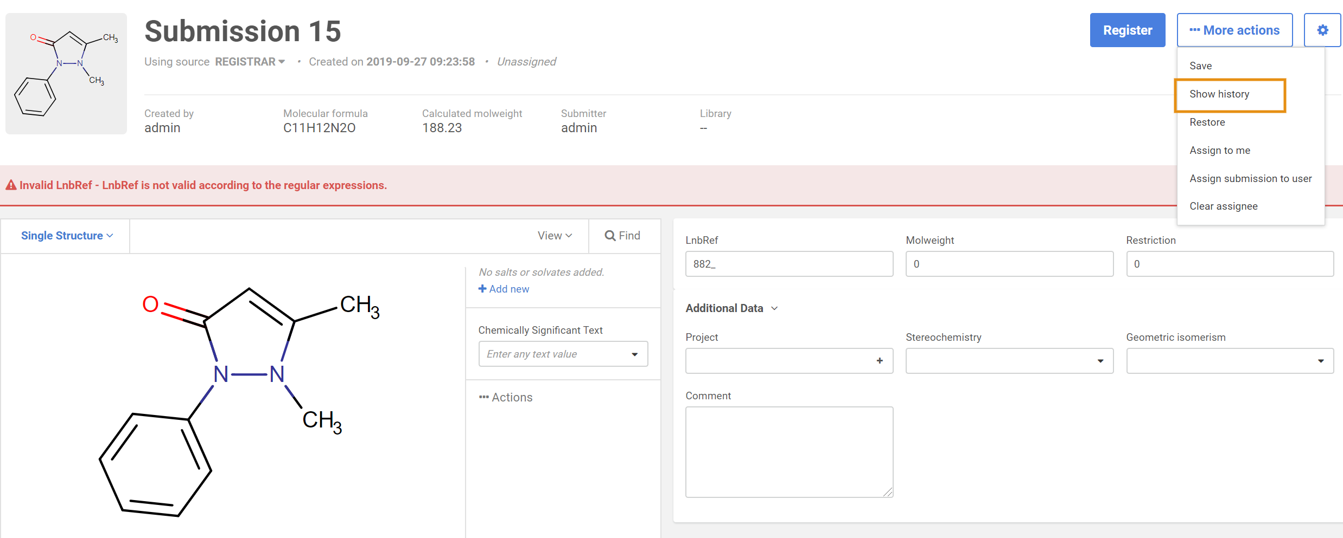The width and height of the screenshot is (1343, 538).
Task: Open the REGISTRAR source dropdown
Action: pyautogui.click(x=250, y=62)
